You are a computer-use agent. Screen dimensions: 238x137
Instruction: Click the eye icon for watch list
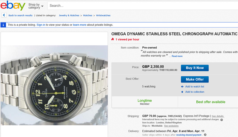click(x=182, y=87)
